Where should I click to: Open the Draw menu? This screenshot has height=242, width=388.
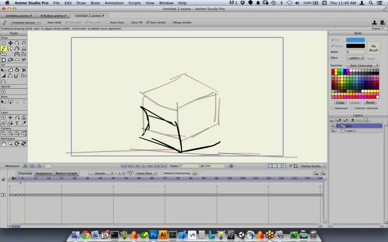click(81, 3)
